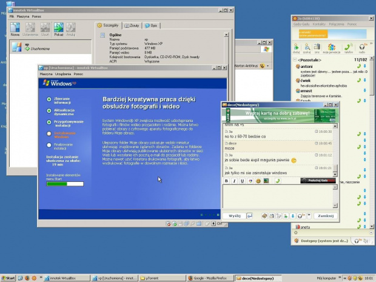Click the Lech advertisement banner in chat
The image size is (376, 282).
(280, 115)
